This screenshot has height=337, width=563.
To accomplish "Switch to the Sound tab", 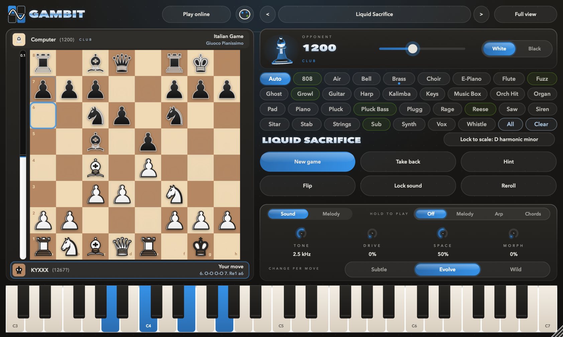I will (288, 214).
